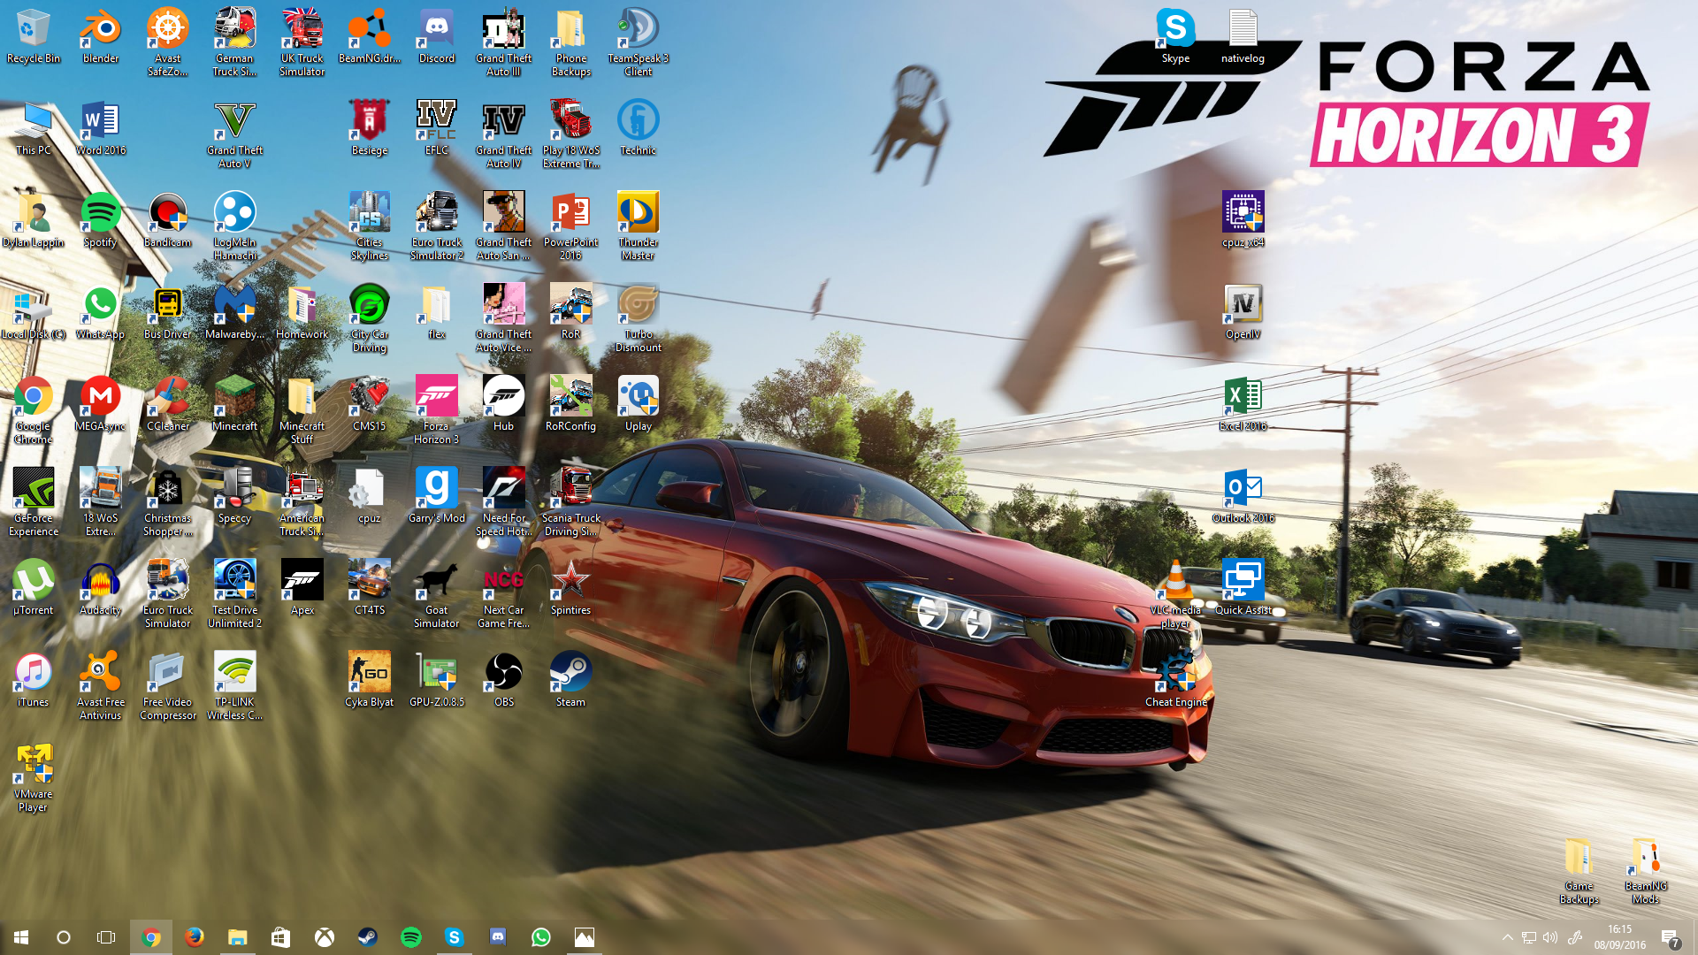Open Firefox from the taskbar

195,937
